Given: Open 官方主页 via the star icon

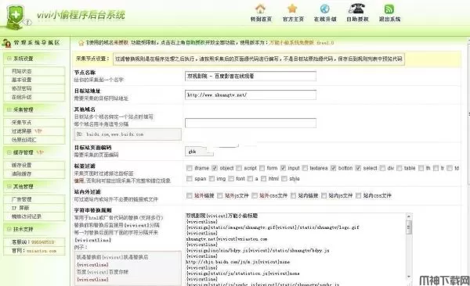Looking at the screenshot, I should (292, 9).
